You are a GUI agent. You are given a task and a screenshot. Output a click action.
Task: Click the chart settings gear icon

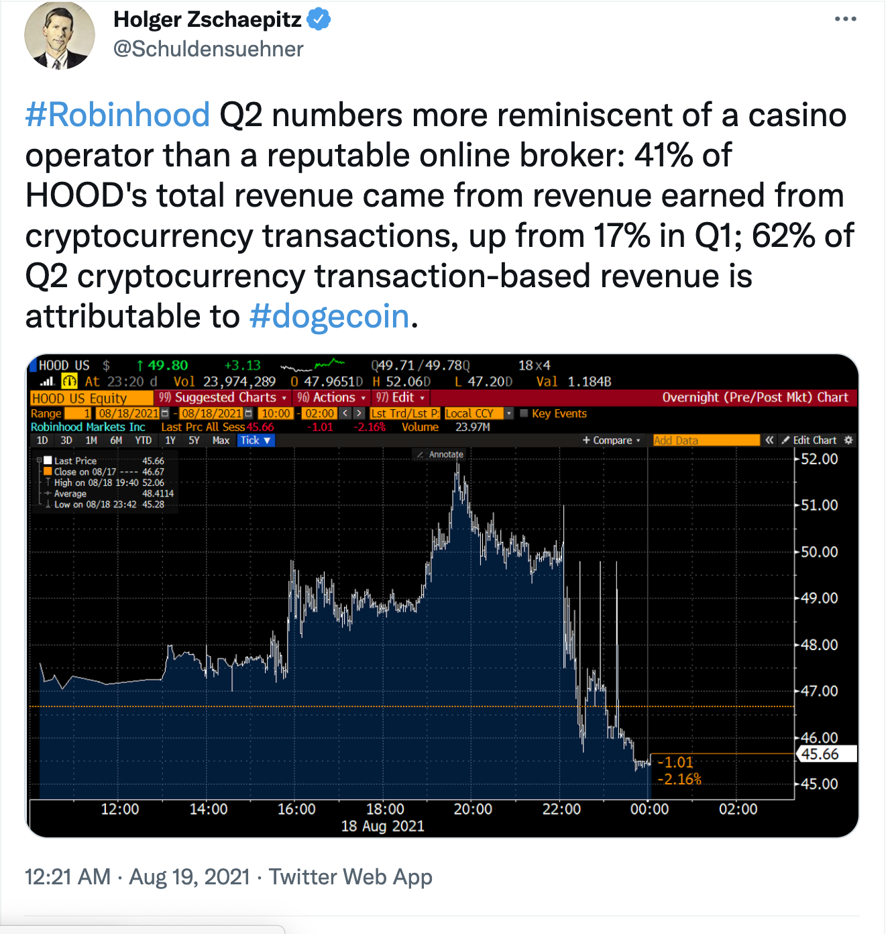tap(848, 440)
